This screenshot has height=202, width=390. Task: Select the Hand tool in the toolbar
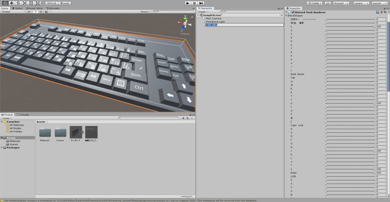[5, 3]
